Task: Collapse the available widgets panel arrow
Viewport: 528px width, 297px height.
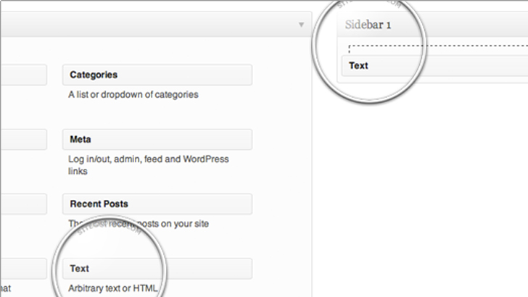Action: point(302,25)
